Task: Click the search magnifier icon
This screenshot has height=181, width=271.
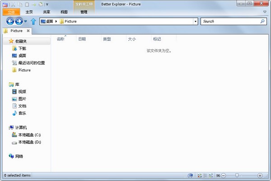Action: pos(263,21)
